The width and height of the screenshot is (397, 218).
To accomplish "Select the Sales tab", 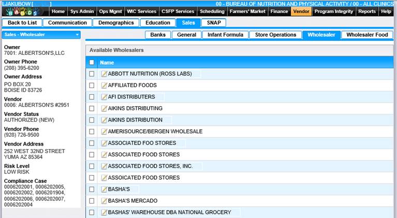I will [188, 23].
